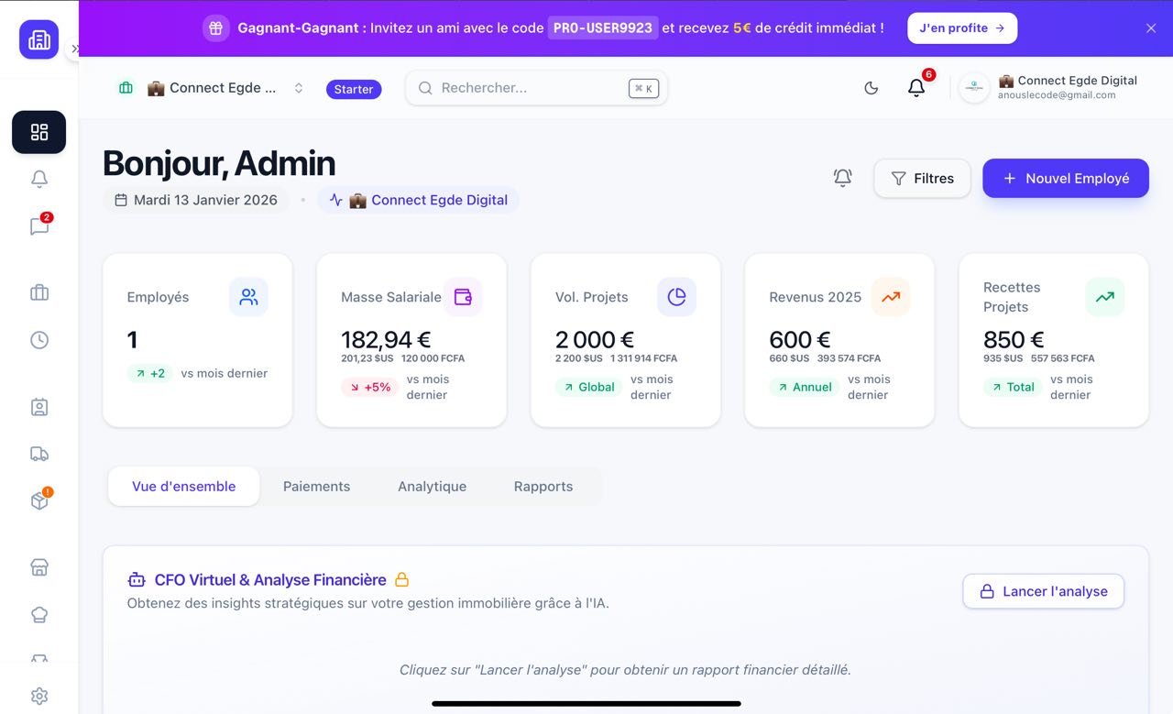Open the Filtres filter options

click(x=922, y=178)
